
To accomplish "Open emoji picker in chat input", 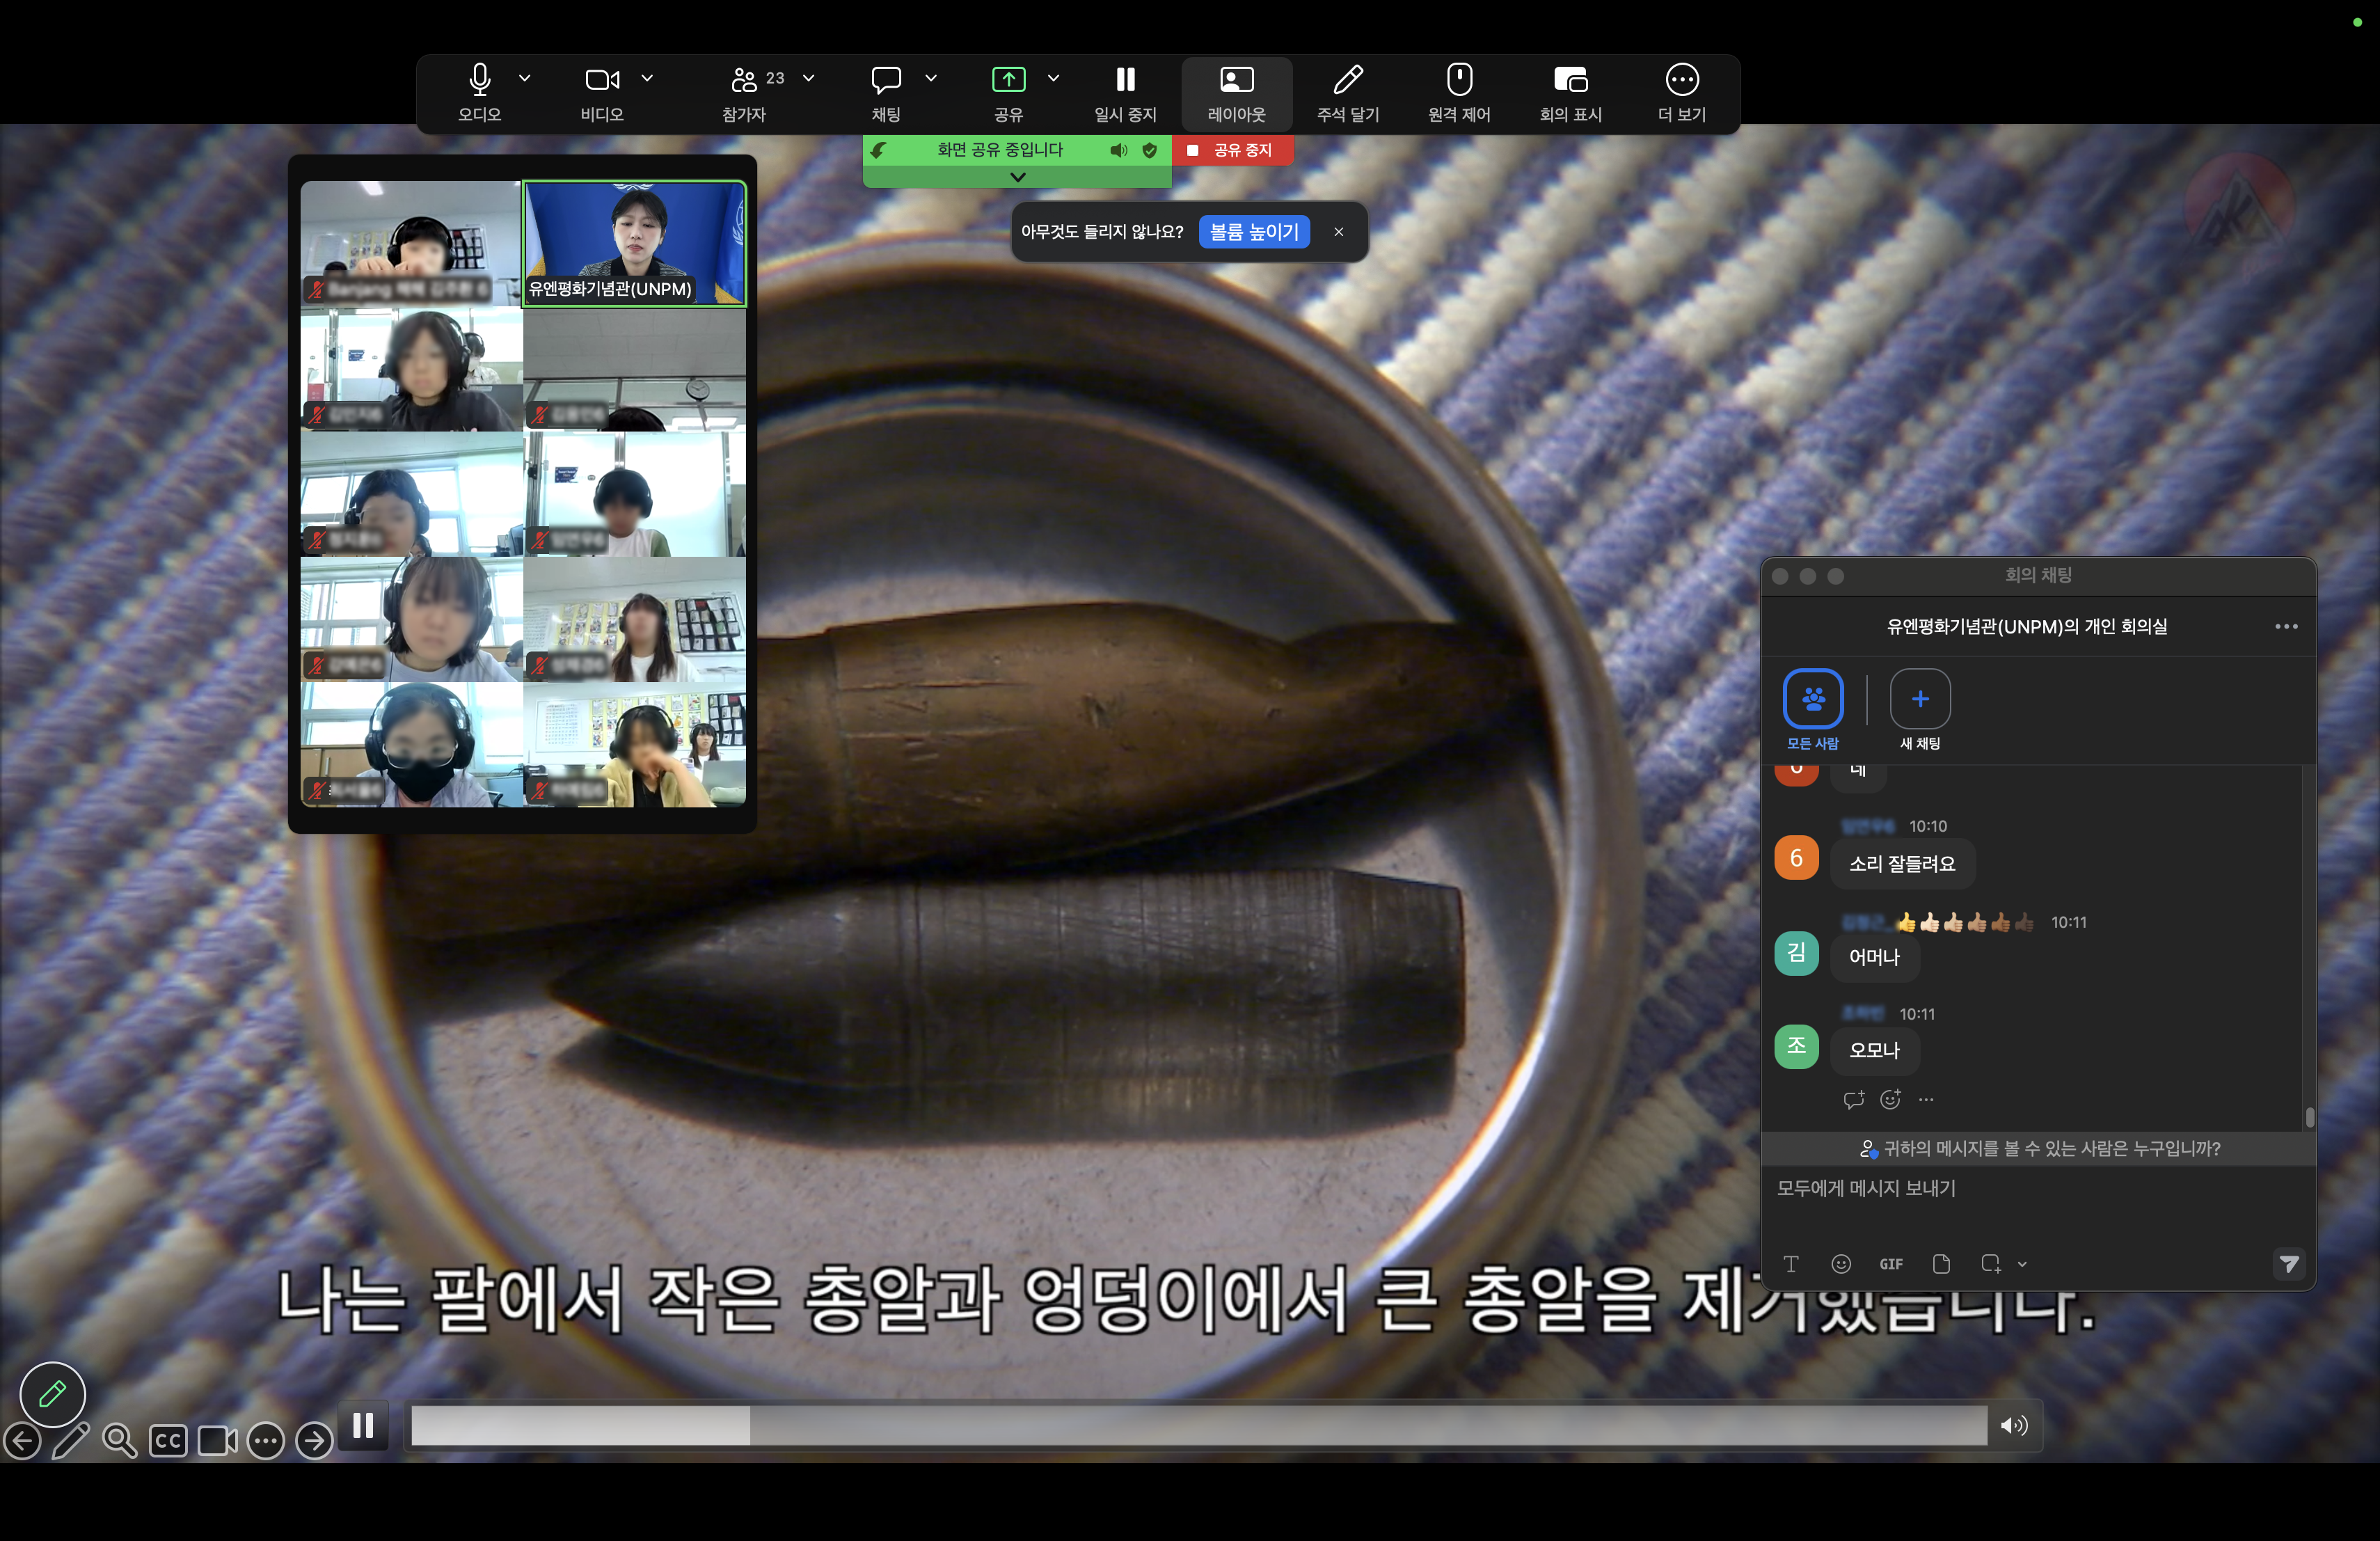I will [1841, 1264].
